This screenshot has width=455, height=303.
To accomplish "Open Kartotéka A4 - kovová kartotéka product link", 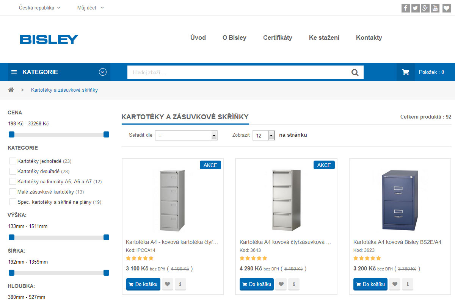I will coord(172,242).
